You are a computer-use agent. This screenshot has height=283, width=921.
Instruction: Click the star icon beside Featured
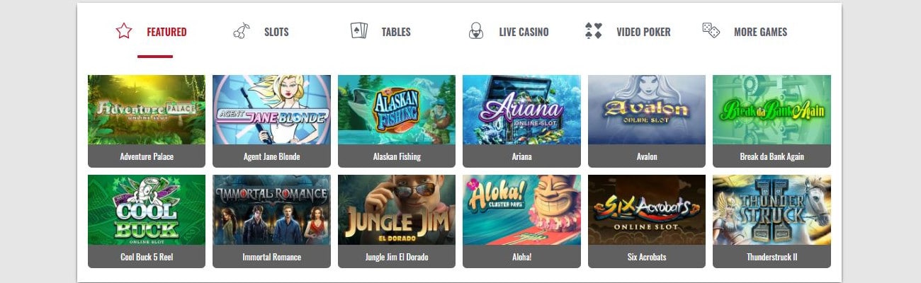(124, 31)
